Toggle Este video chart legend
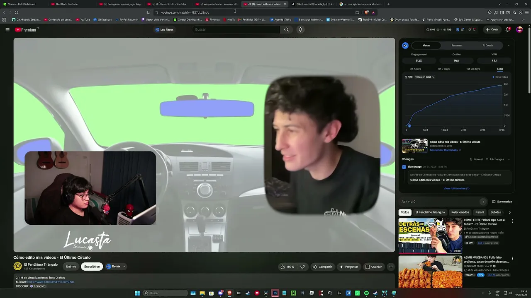Image resolution: width=531 pixels, height=298 pixels. click(x=500, y=77)
